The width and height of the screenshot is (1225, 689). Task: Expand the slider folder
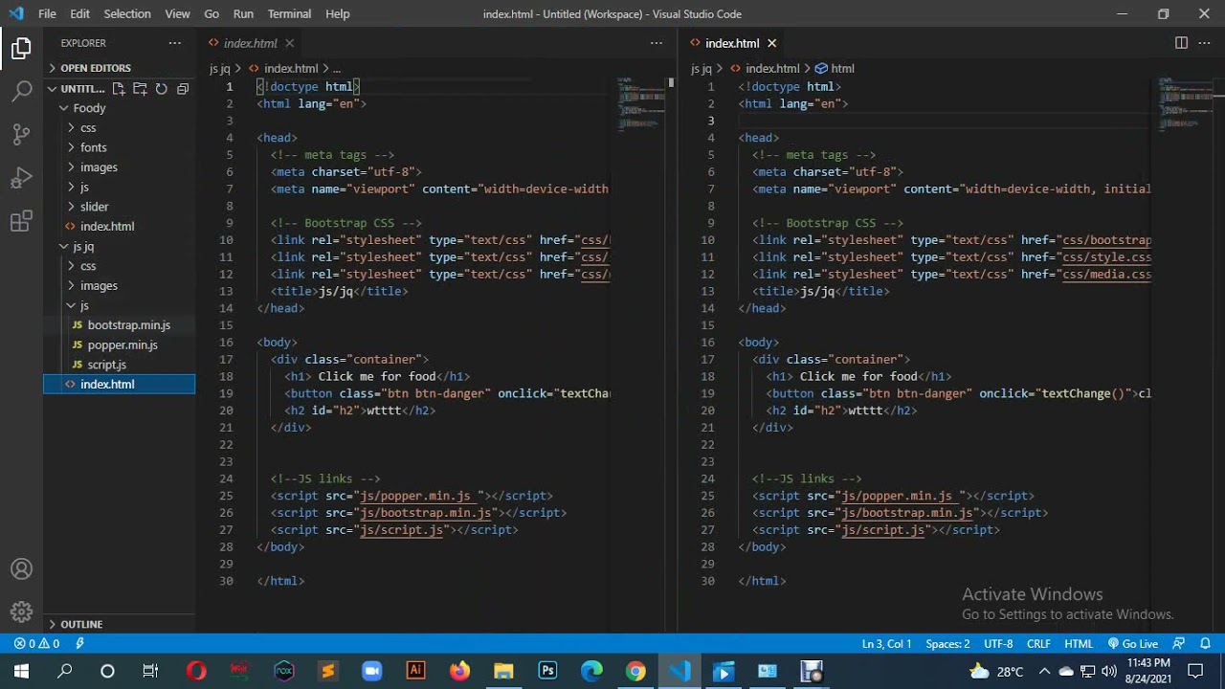click(94, 207)
